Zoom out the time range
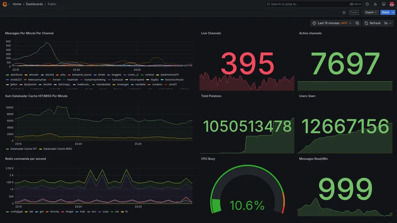Image resolution: width=397 pixels, height=223 pixels. tap(357, 23)
